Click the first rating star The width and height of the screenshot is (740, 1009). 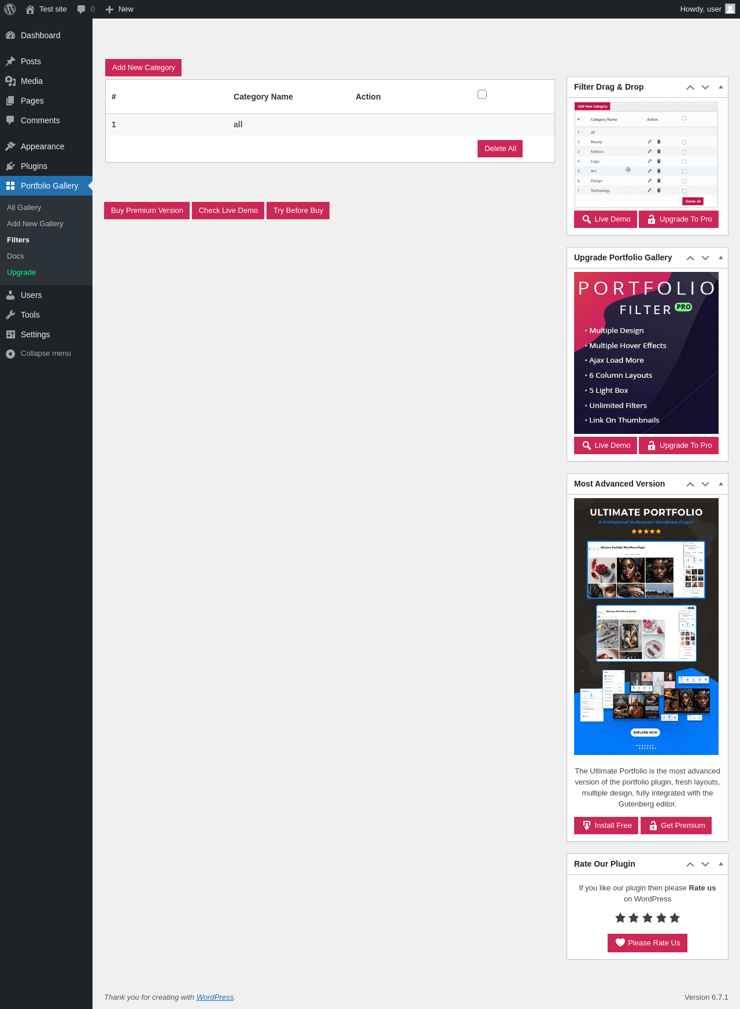coord(620,918)
